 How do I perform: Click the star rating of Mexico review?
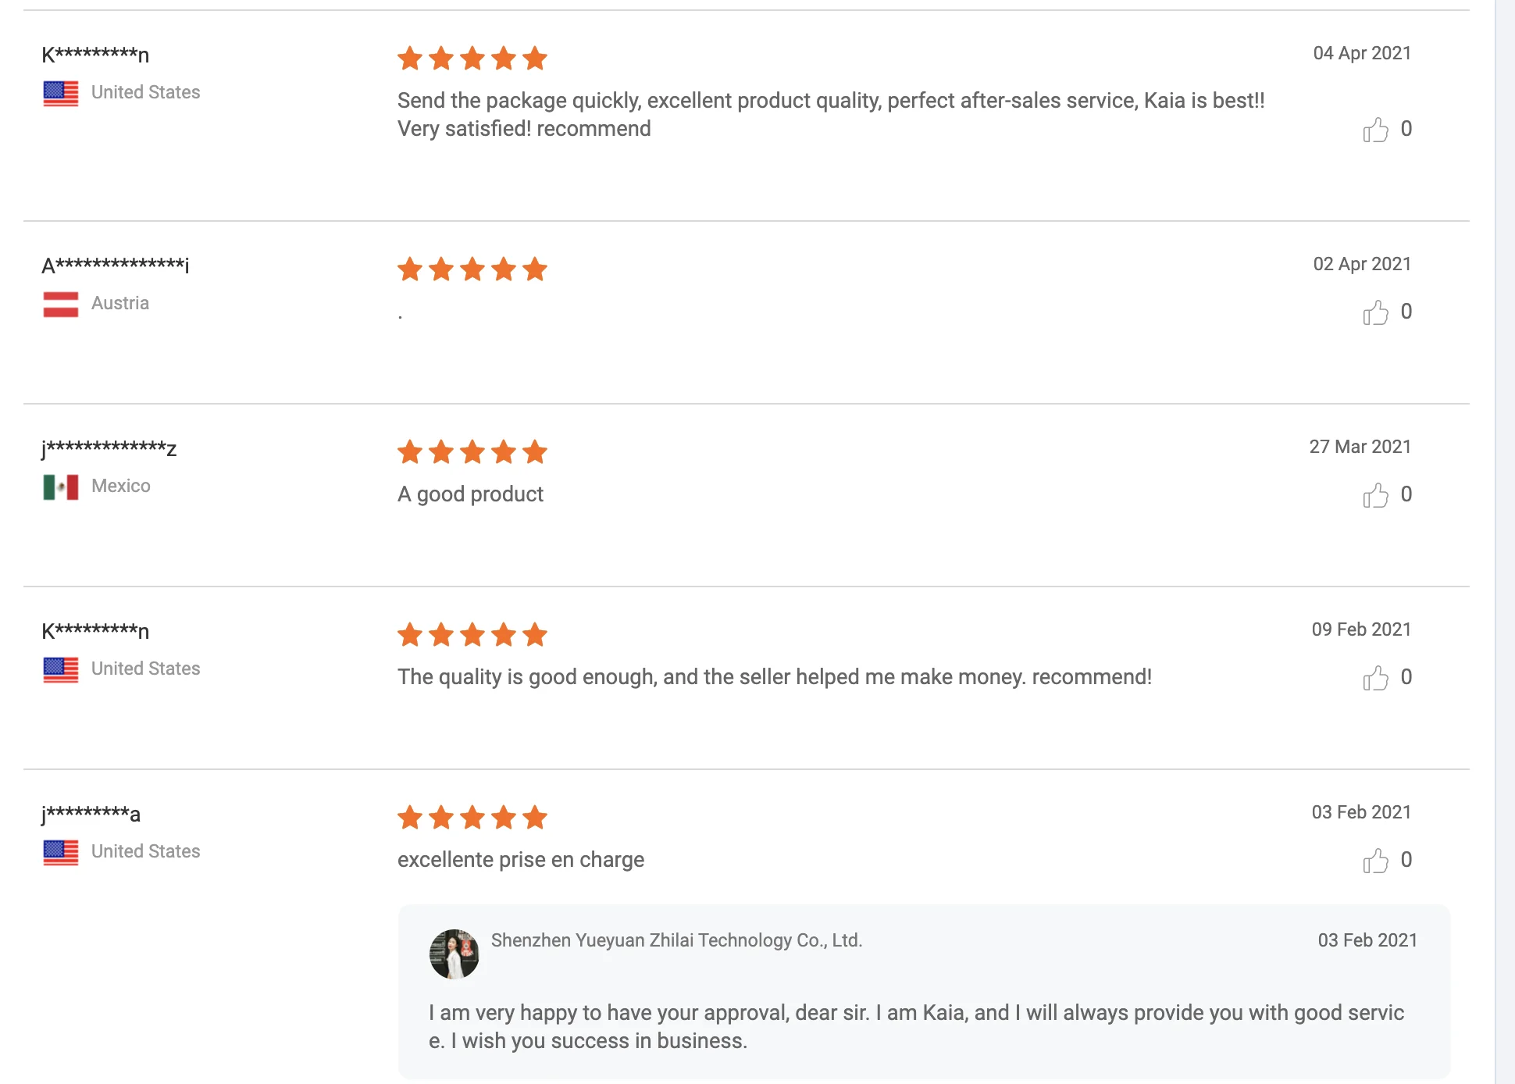472,451
